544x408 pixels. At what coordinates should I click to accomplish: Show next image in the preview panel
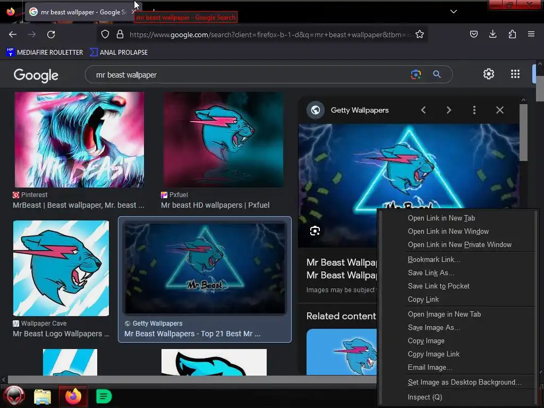448,110
